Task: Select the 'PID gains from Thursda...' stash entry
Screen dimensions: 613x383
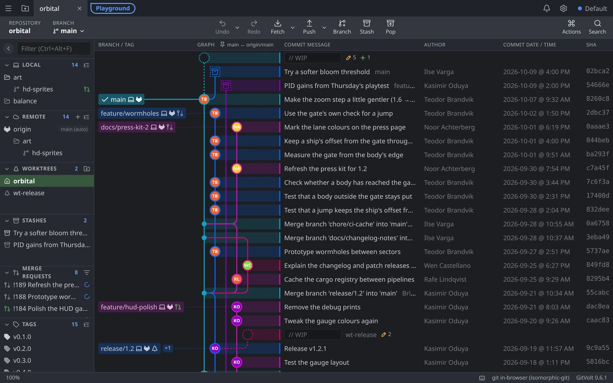Action: [47, 245]
